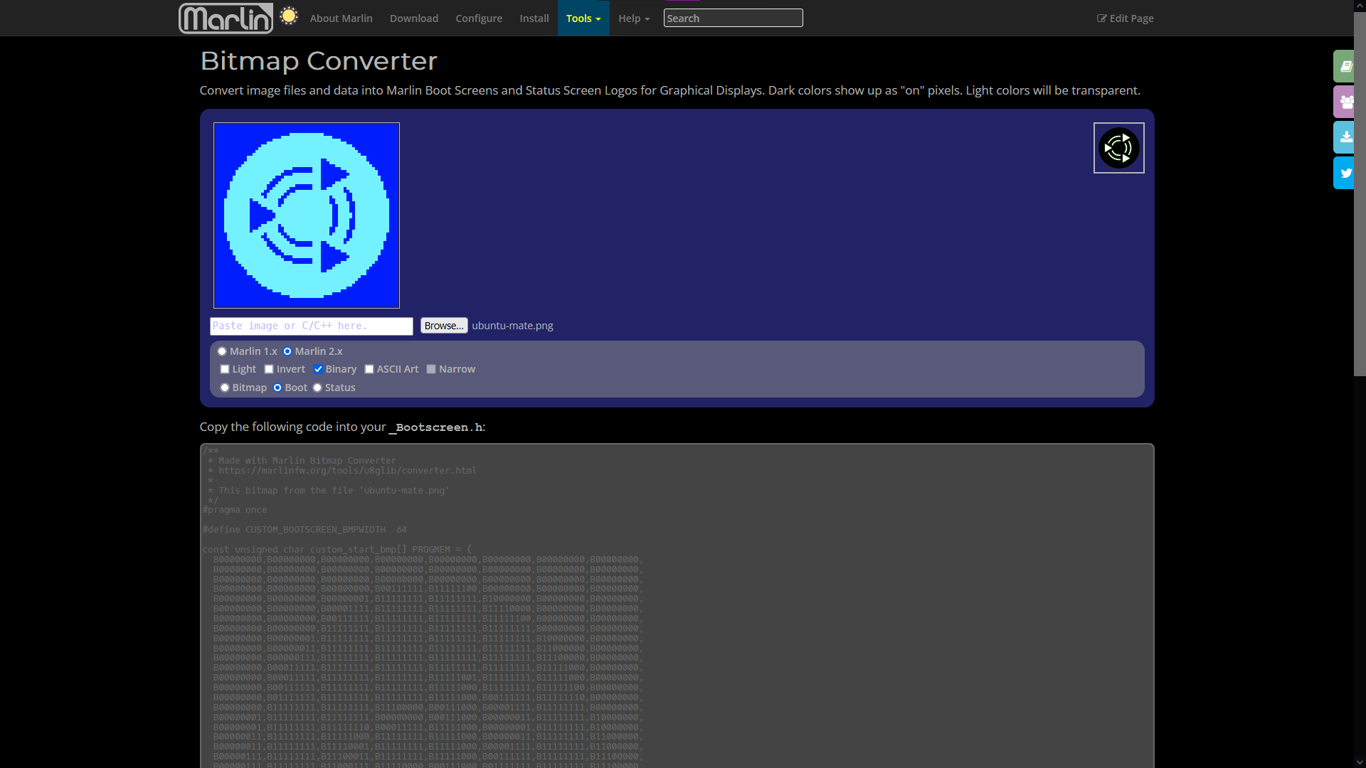The height and width of the screenshot is (768, 1366).
Task: Go to the Download page
Action: (x=414, y=18)
